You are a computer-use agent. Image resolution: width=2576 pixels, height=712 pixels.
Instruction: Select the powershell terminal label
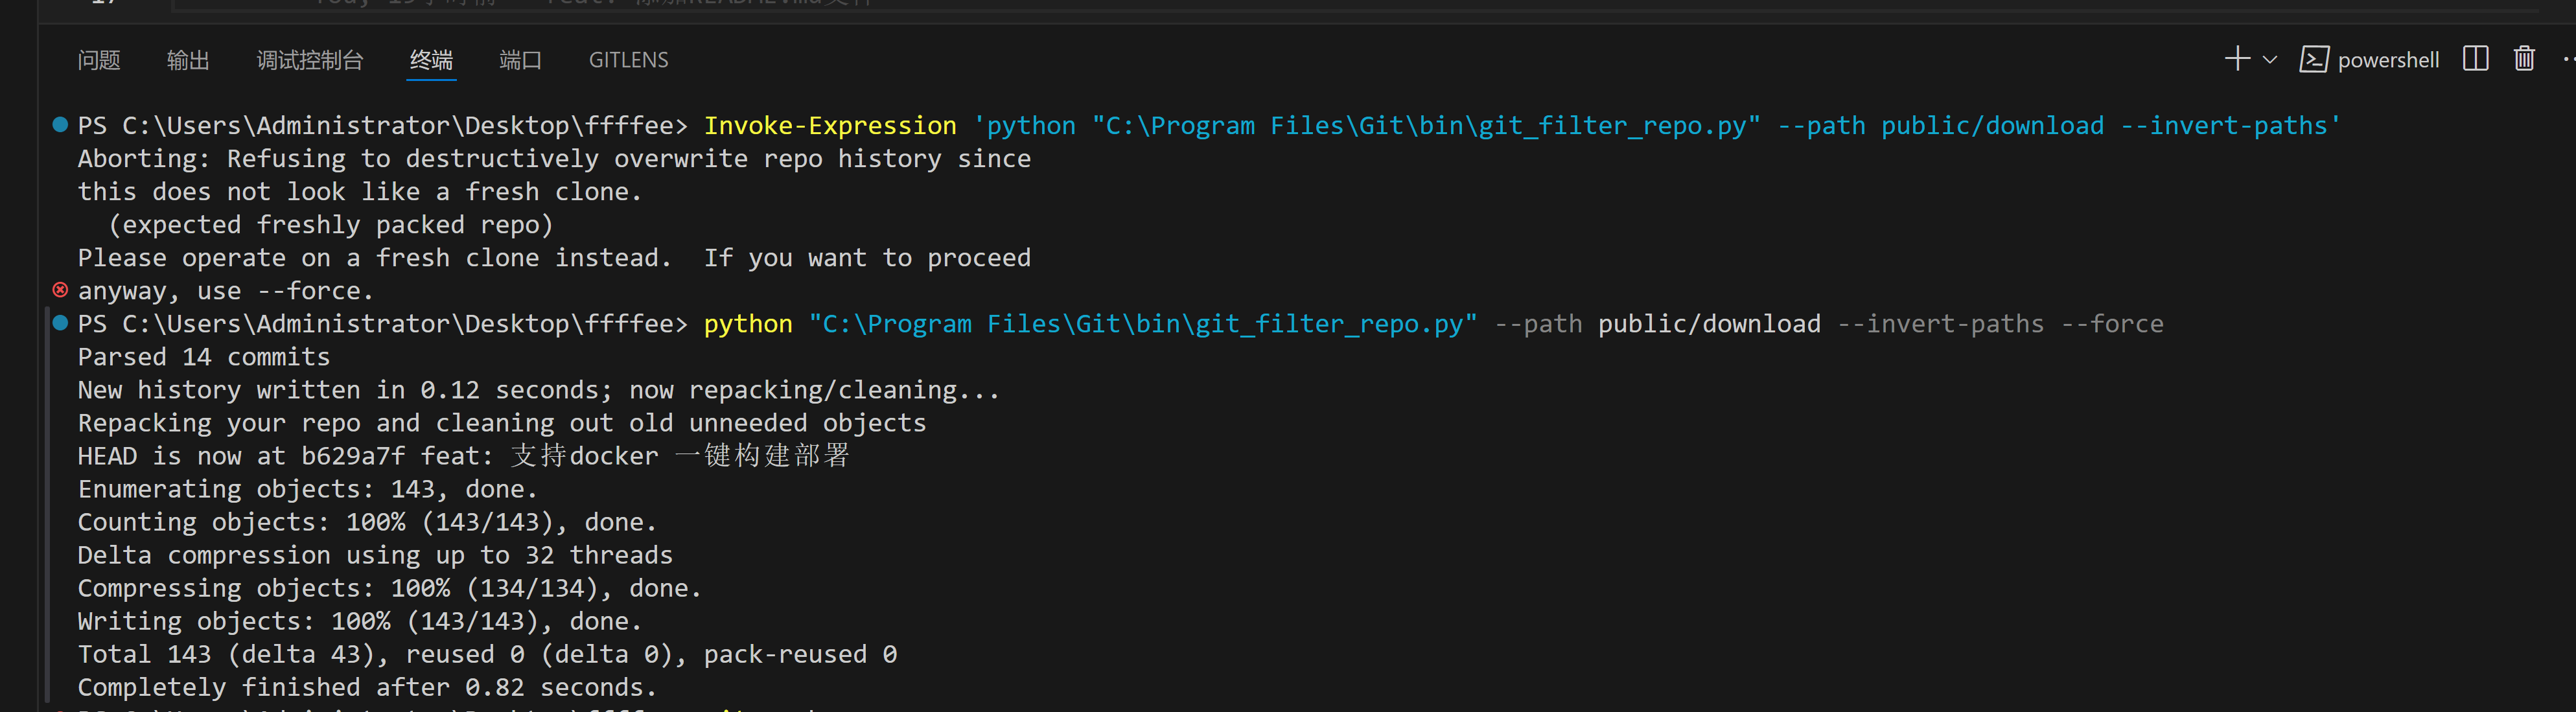[x=2388, y=60]
